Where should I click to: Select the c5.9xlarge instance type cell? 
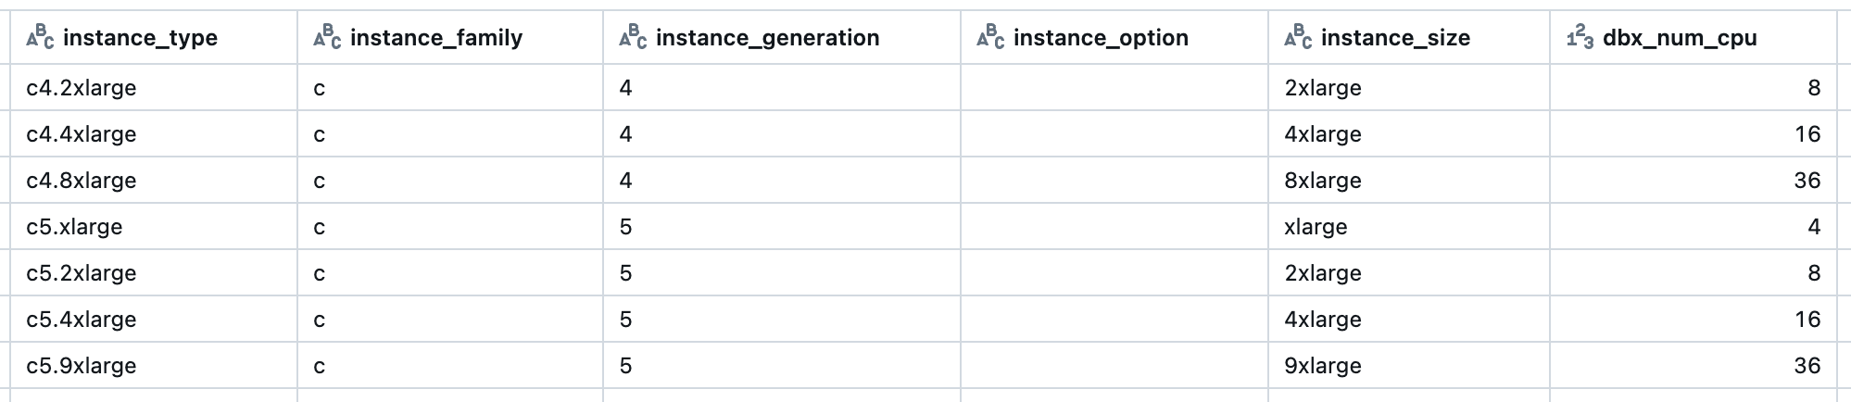point(82,366)
